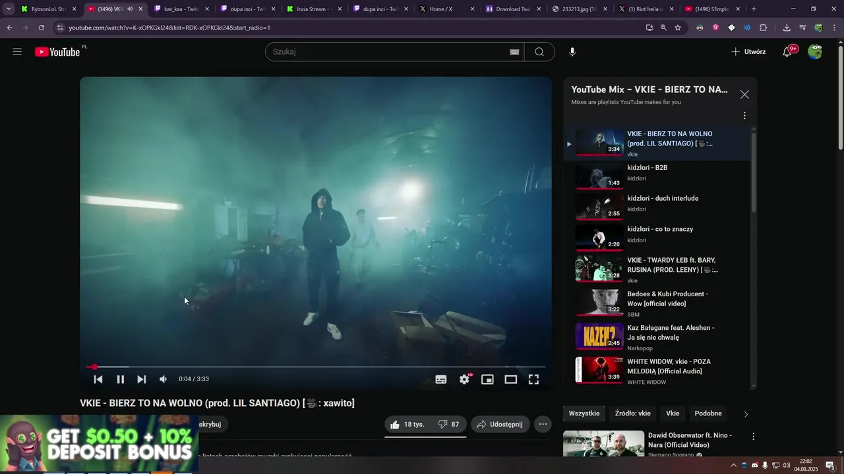Toggle theater mode view
Screen dimensions: 844x474
pos(510,379)
